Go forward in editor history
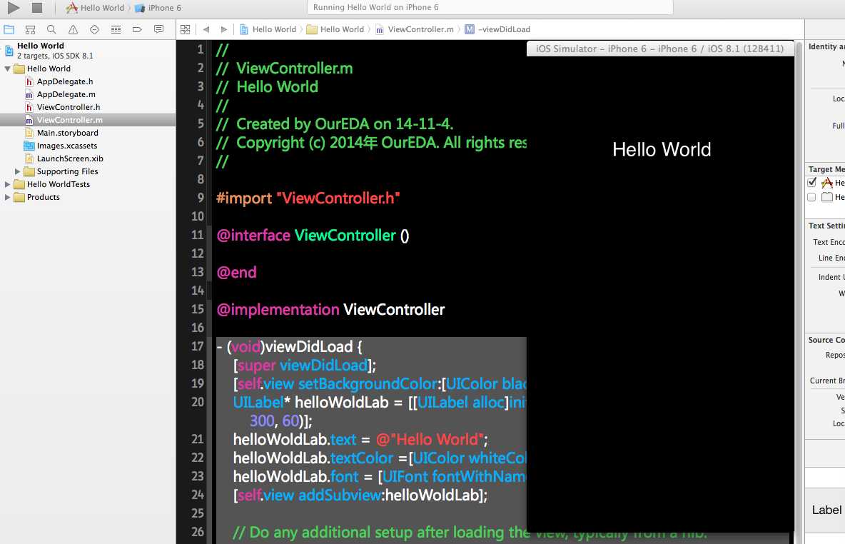The image size is (845, 544). tap(223, 30)
